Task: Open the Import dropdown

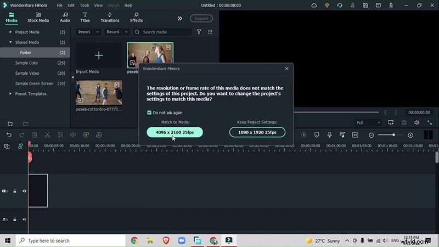Action: 88,32
